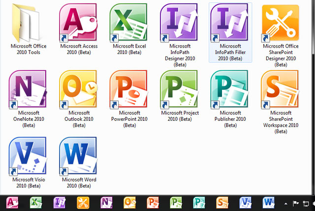
Task: Open Microsoft OneNote 2010 (Beta) shortcut icon
Action: pyautogui.click(x=28, y=89)
